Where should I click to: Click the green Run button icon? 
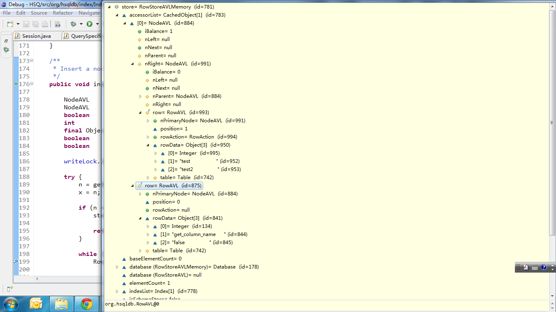click(89, 24)
